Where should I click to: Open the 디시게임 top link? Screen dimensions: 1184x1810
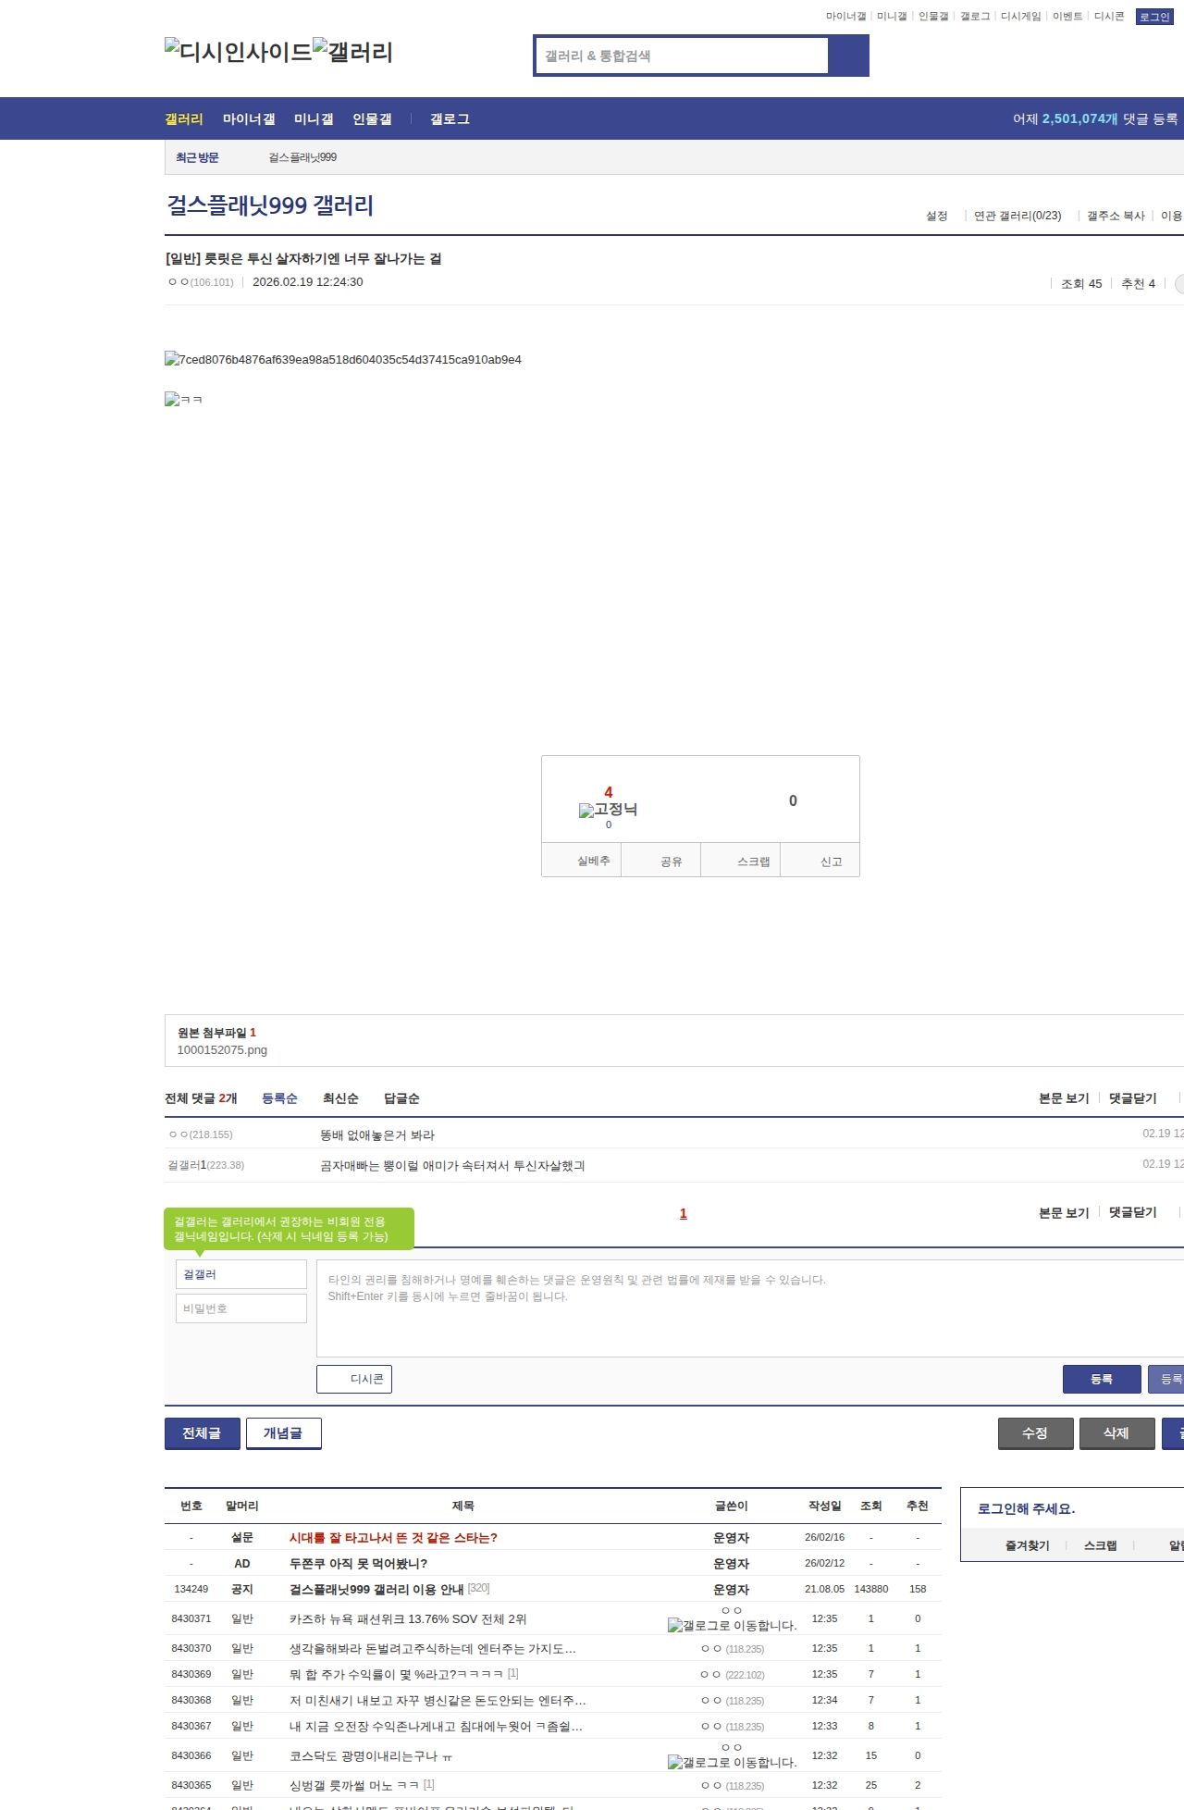coord(1020,17)
